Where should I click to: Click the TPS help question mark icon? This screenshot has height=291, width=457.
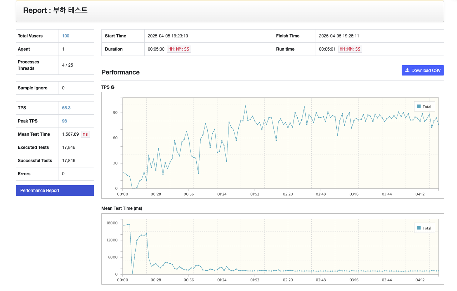112,87
